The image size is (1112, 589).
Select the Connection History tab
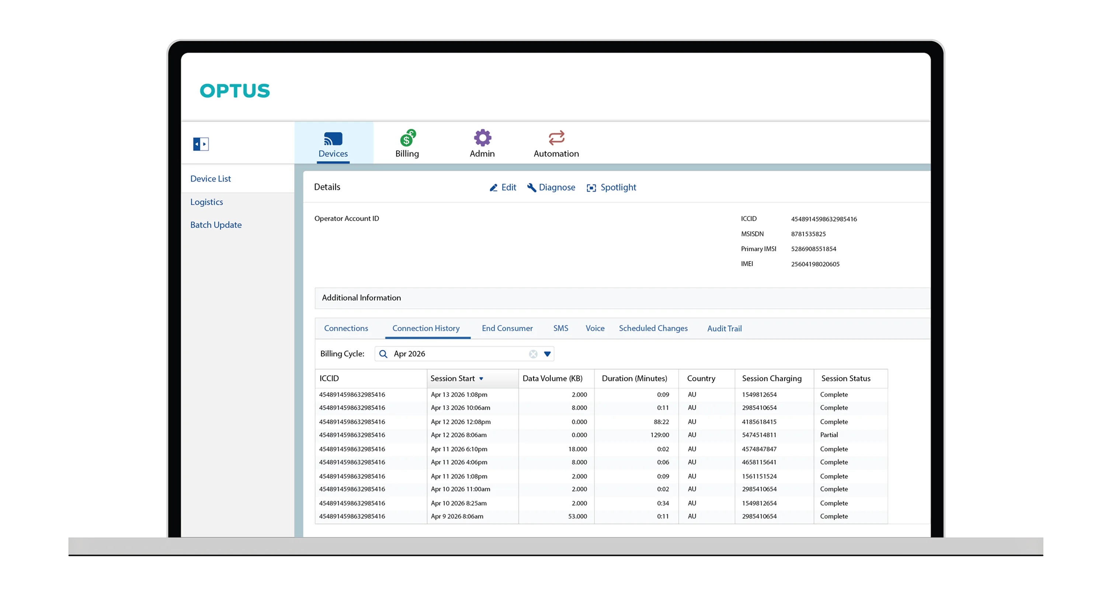pos(425,328)
